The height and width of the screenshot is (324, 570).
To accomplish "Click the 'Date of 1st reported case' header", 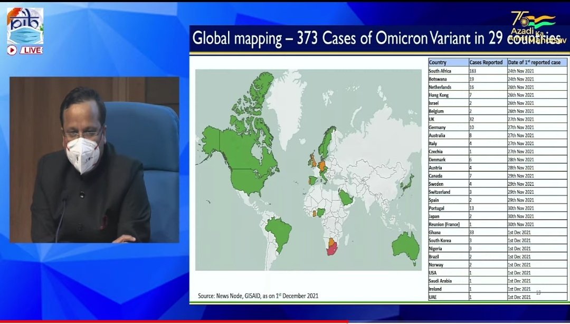I will (x=537, y=62).
